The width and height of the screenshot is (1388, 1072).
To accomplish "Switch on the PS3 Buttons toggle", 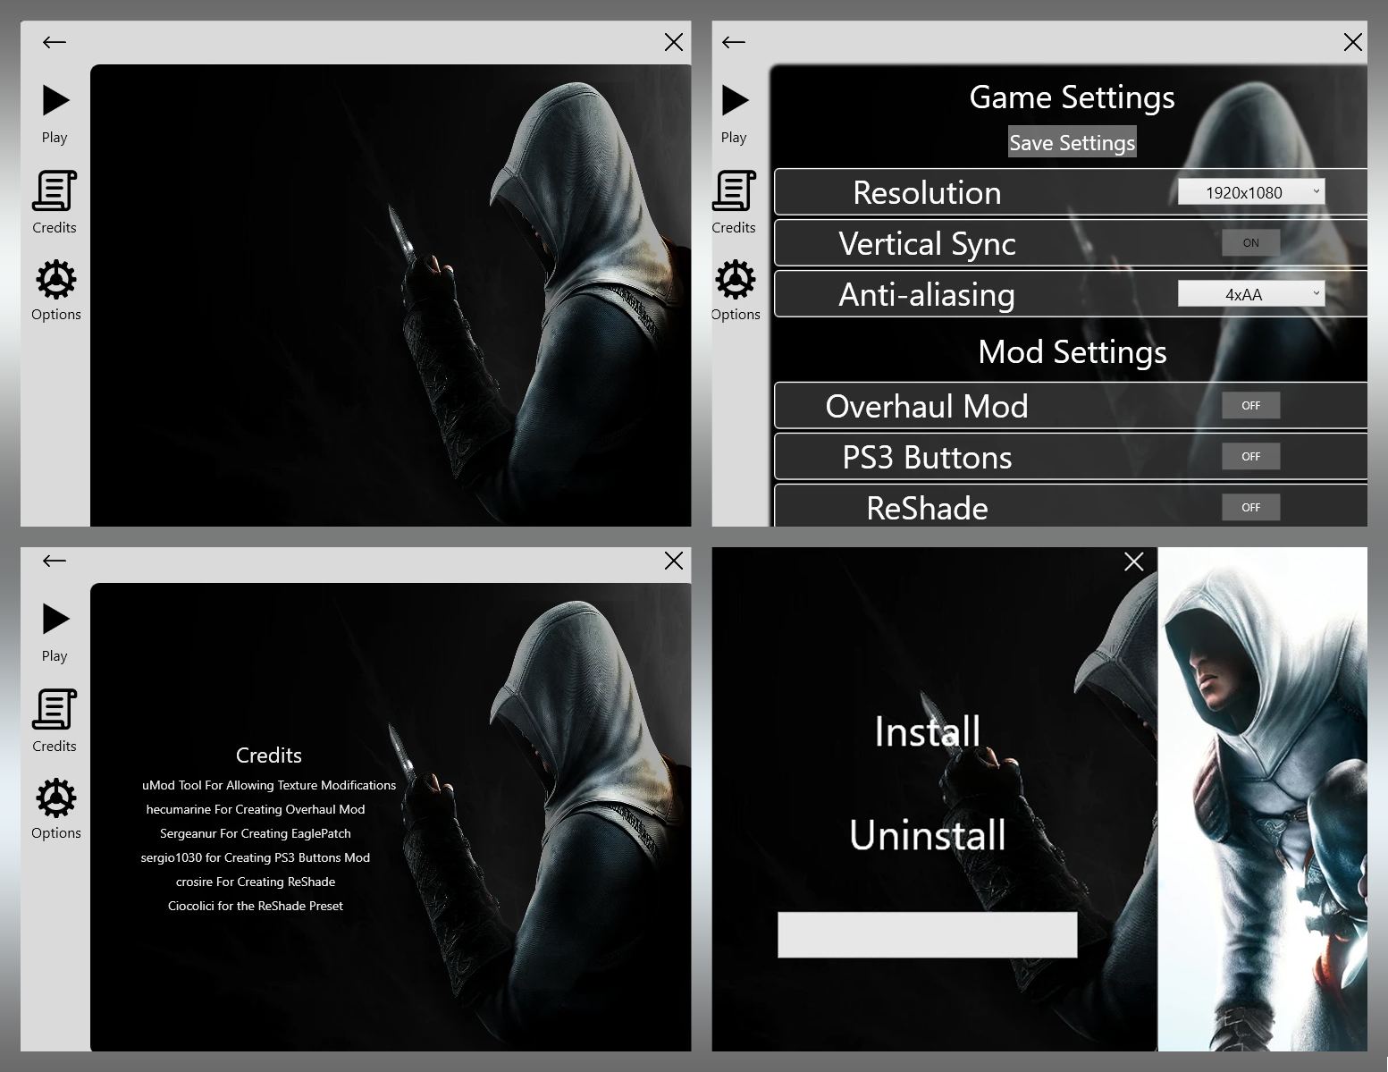I will (1251, 456).
